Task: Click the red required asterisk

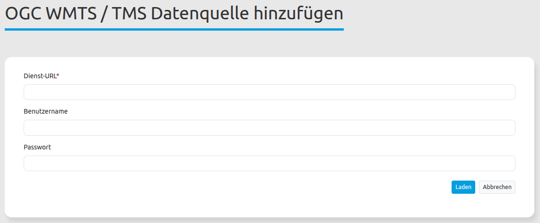Action: [x=58, y=75]
